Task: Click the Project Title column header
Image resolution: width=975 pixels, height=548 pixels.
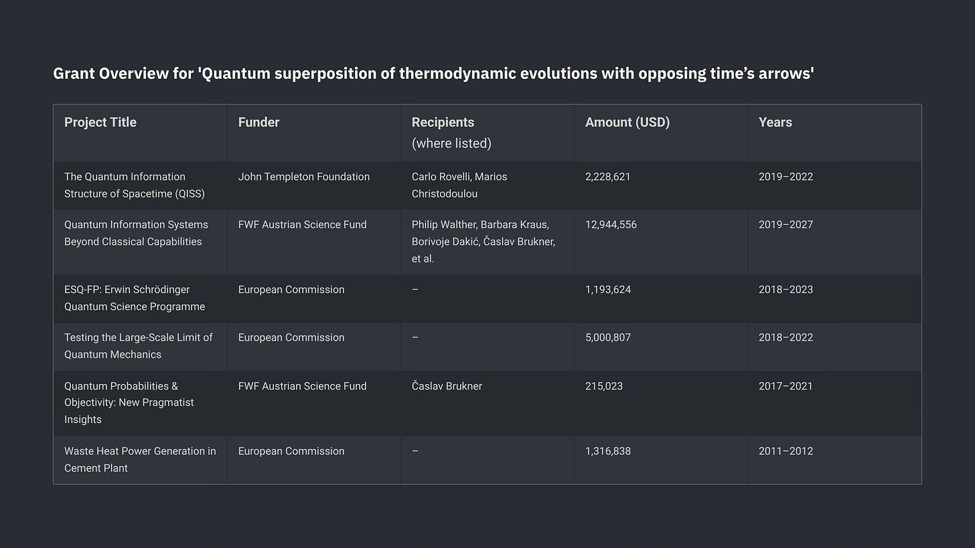Action: click(100, 122)
